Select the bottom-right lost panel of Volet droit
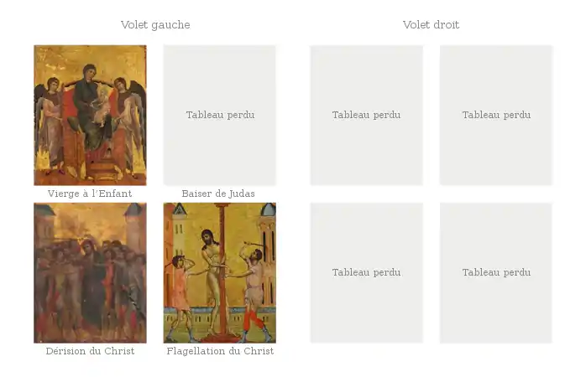586x377 pixels. point(496,272)
